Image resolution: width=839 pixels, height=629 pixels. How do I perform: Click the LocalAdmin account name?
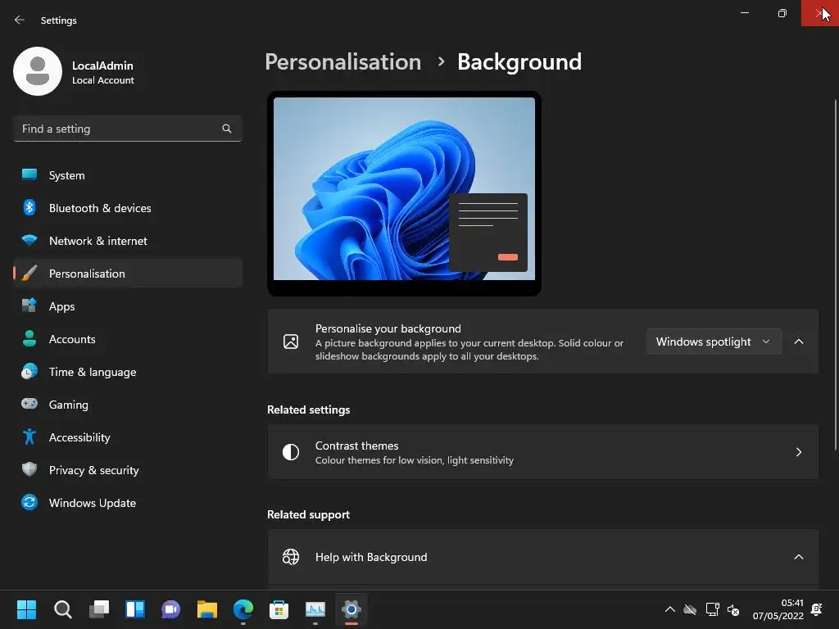click(102, 66)
